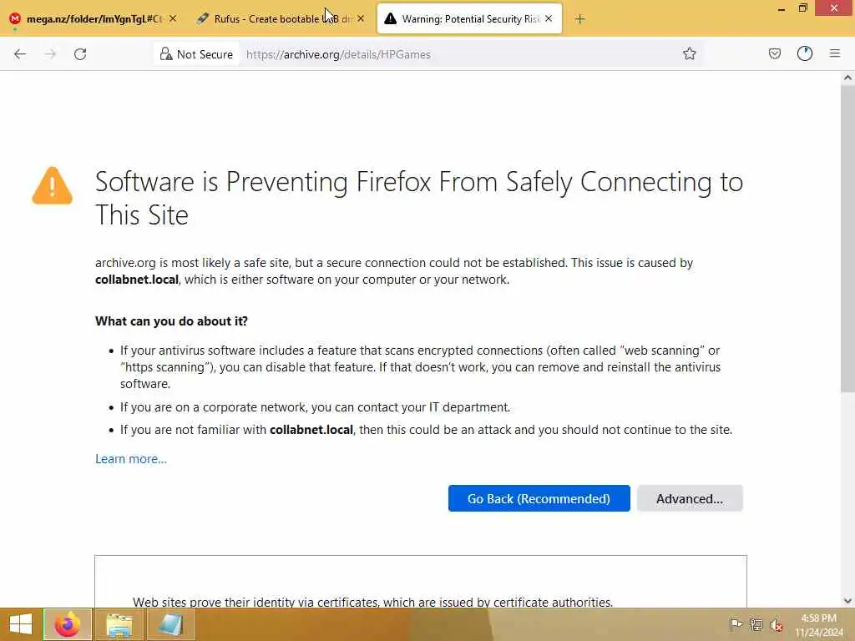Switch to the mega.nz folder tab
This screenshot has height=641, width=855.
pos(94,19)
